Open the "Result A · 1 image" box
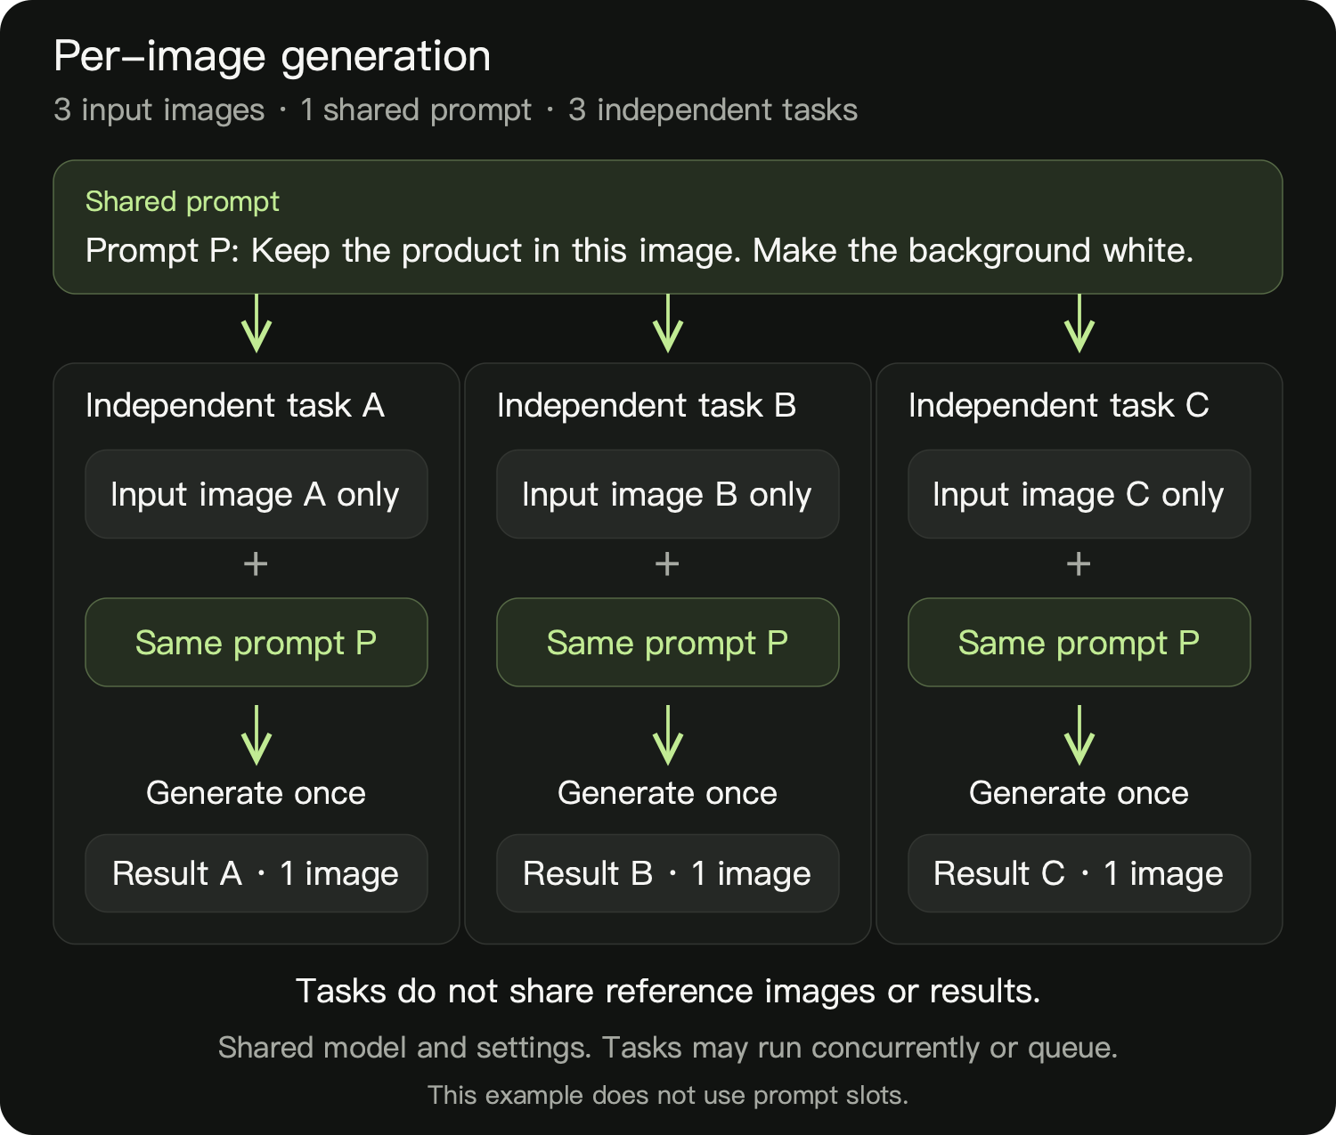 (x=257, y=873)
